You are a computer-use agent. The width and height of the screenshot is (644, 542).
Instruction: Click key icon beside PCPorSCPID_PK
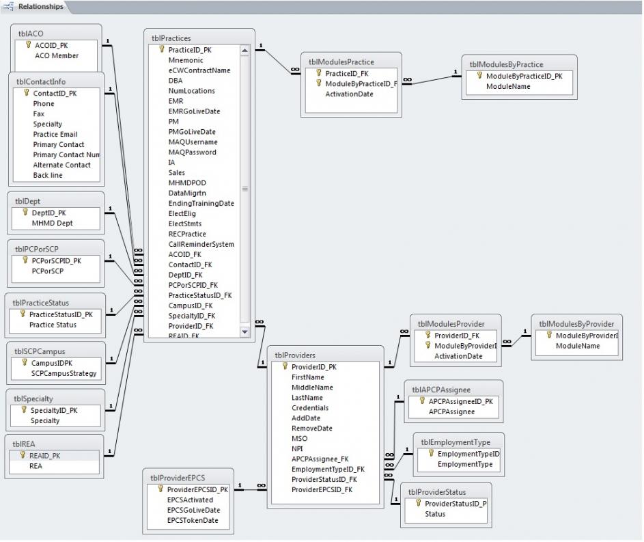pos(25,260)
